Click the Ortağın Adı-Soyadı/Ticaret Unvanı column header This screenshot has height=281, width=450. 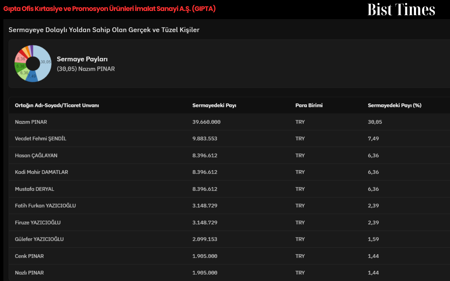(x=57, y=105)
